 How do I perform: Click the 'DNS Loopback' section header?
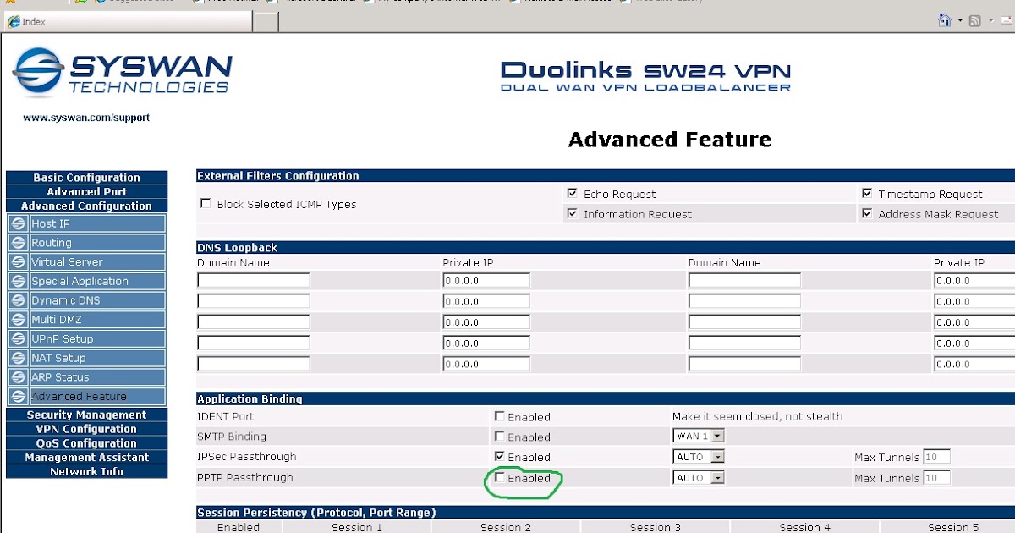coord(237,248)
